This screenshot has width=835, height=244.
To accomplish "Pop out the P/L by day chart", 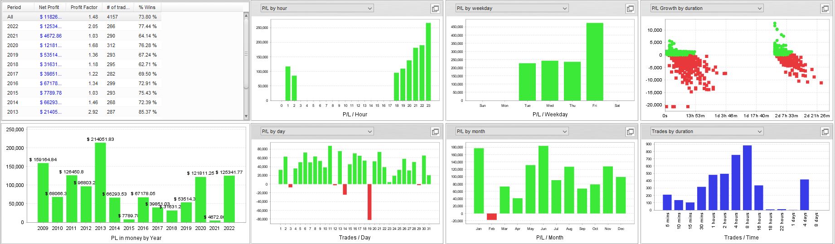I will (x=435, y=132).
